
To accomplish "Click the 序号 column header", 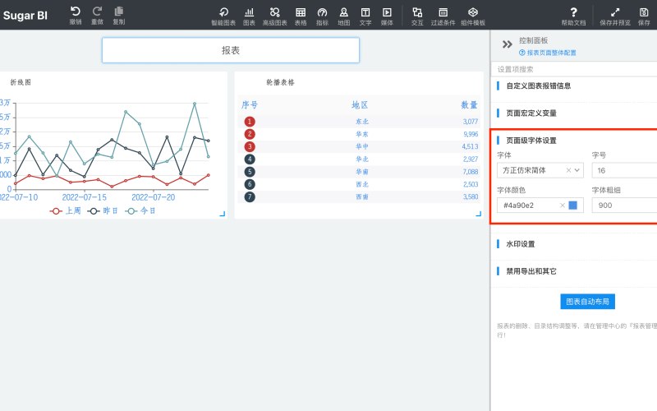I will (250, 105).
